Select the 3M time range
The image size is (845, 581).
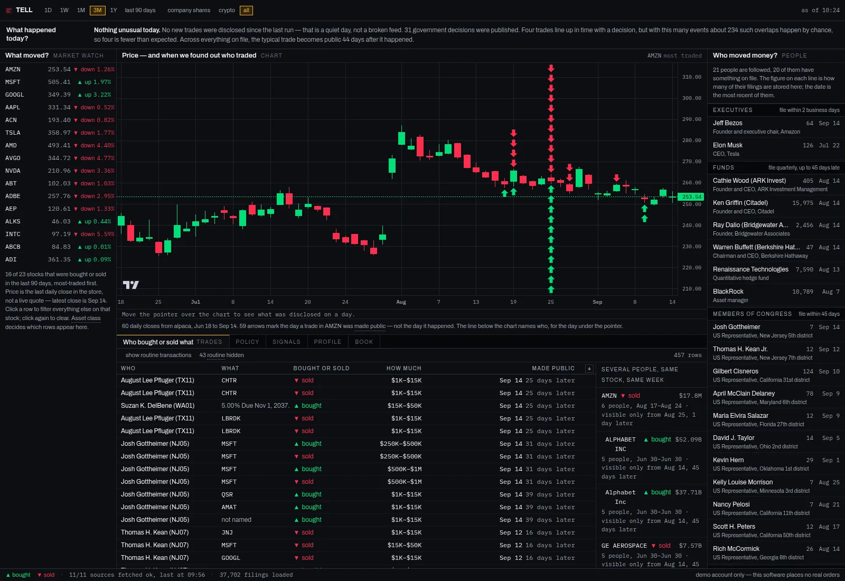coord(98,10)
